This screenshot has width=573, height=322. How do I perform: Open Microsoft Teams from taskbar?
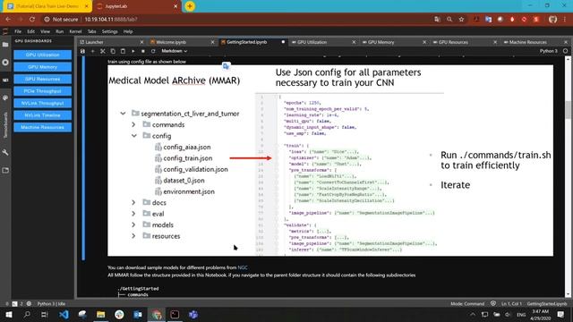193,314
